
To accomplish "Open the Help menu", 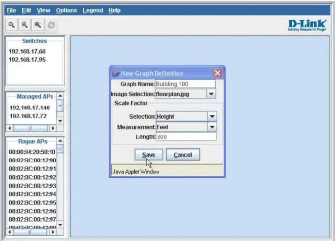I will pos(114,11).
